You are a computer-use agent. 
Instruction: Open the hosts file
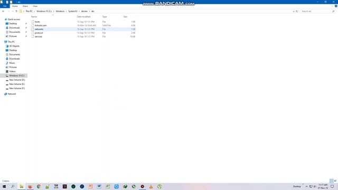click(x=37, y=22)
